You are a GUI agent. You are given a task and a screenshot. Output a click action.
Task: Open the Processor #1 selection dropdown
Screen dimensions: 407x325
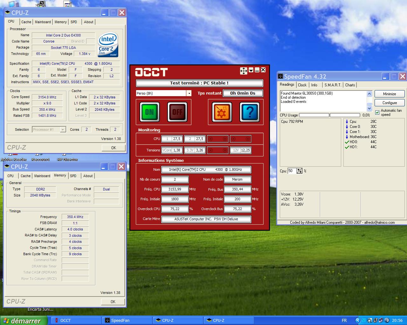click(x=63, y=129)
